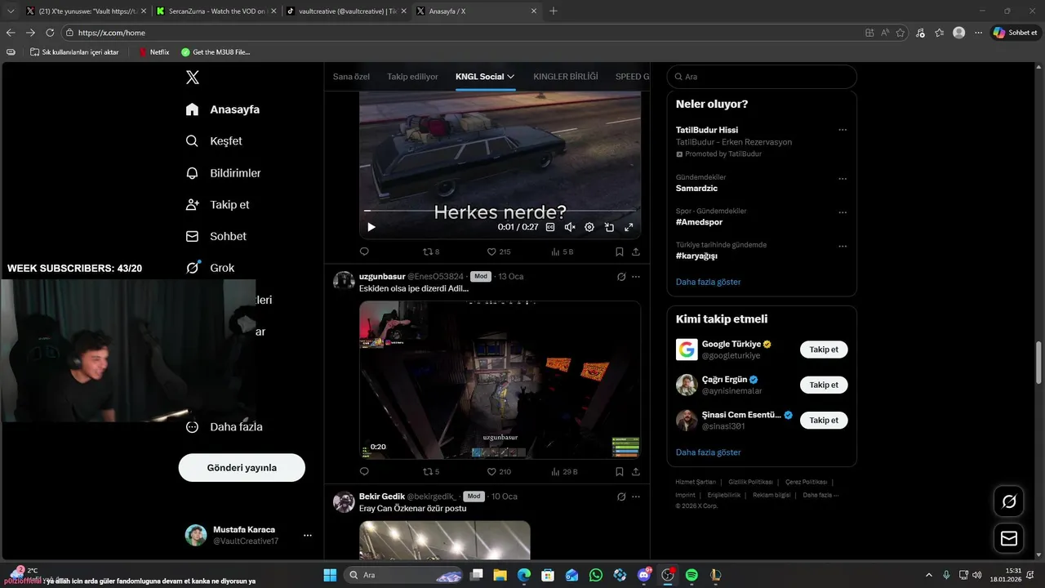Screen dimensions: 1045x588
Task: Toggle picture-in-picture on video
Action: coord(609,227)
